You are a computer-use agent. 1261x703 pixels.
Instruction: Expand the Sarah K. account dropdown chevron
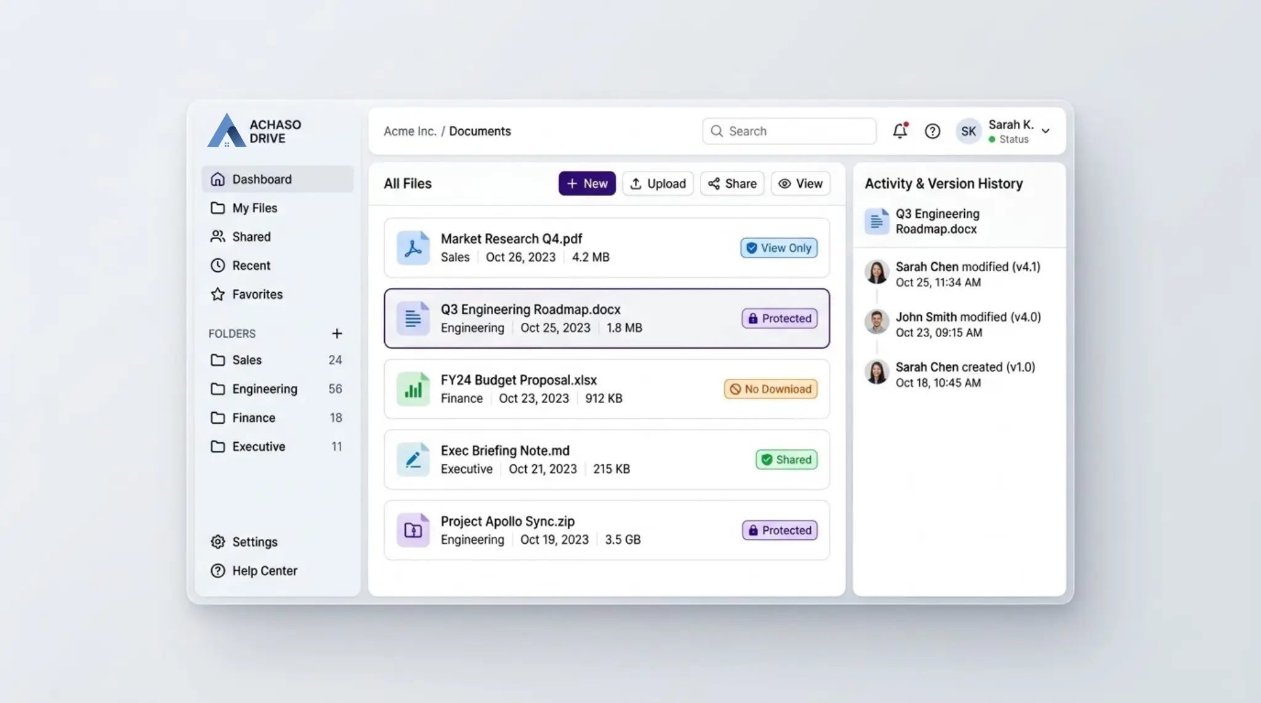[x=1045, y=131]
